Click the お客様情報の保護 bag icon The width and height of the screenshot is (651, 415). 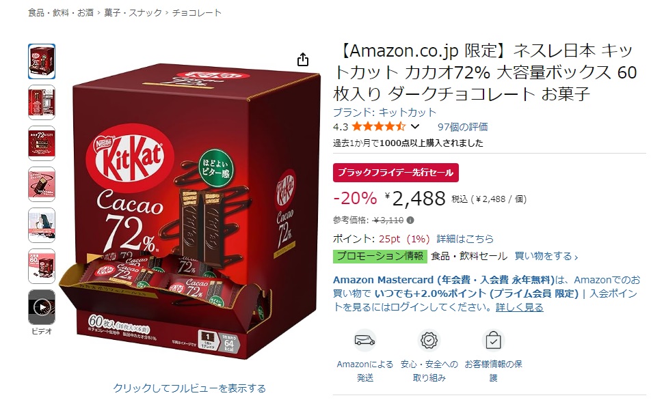pos(493,341)
